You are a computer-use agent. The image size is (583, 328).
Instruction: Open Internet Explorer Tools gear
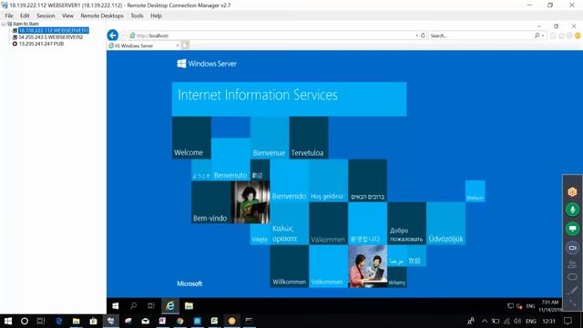click(569, 36)
